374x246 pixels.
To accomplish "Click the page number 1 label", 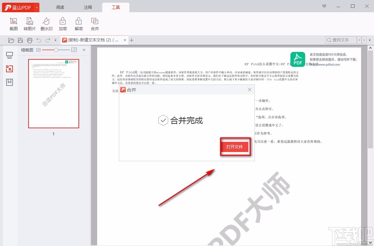I will point(53,134).
